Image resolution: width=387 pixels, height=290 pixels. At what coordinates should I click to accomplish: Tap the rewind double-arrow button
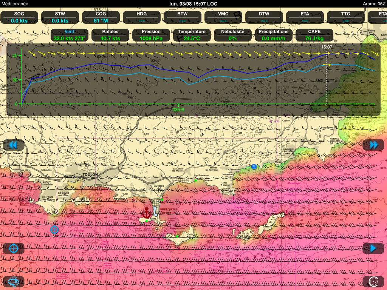click(13, 145)
